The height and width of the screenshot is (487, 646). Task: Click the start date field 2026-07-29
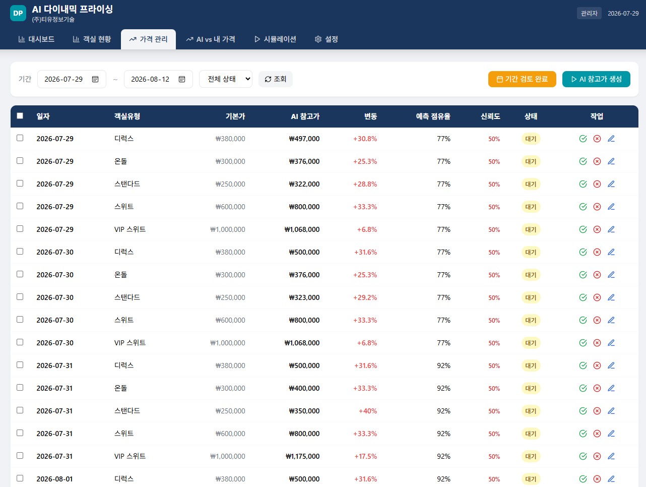(72, 79)
